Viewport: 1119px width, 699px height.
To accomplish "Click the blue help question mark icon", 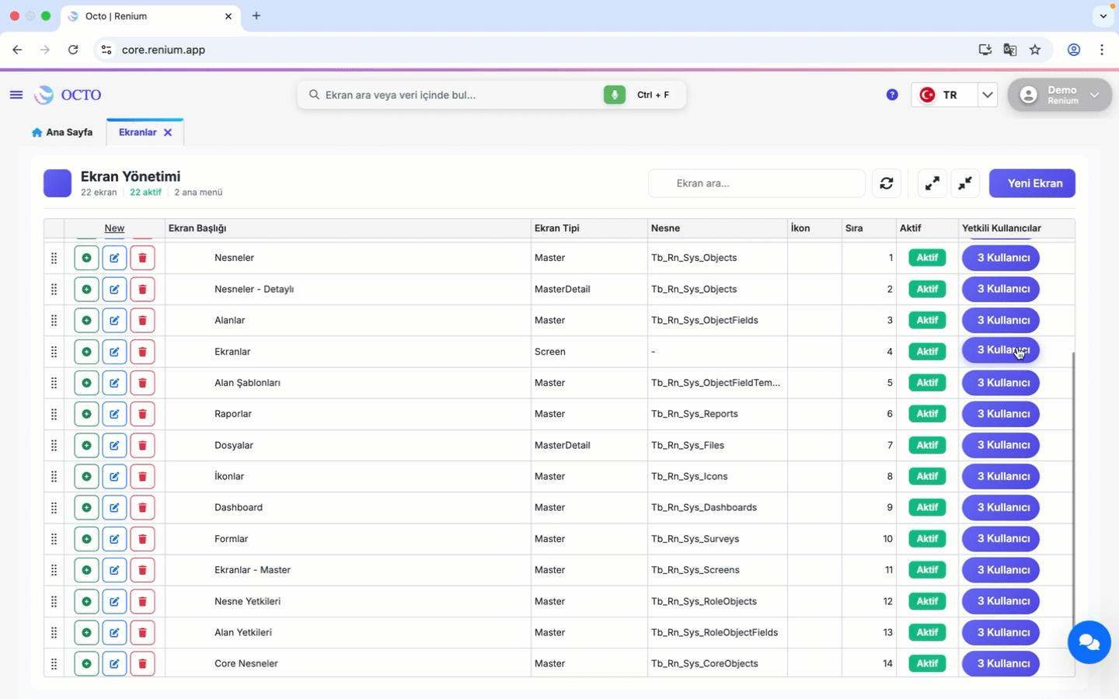I will tap(892, 95).
